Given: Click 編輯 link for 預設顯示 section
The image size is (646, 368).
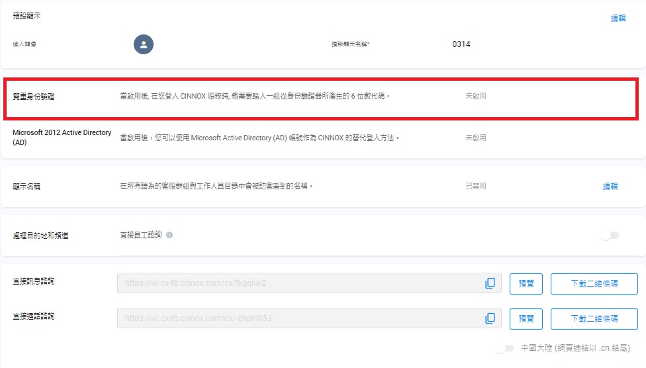Looking at the screenshot, I should click(x=618, y=18).
